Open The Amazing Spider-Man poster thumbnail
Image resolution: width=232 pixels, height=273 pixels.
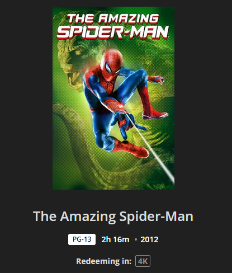(x=113, y=98)
